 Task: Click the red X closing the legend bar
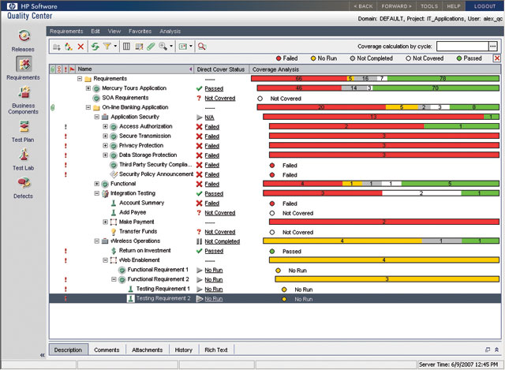[x=497, y=58]
